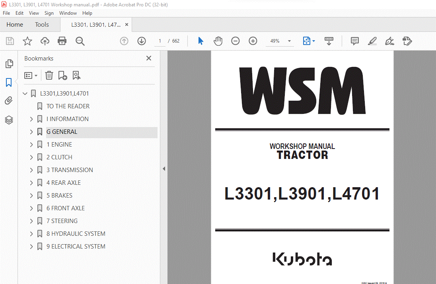The image size is (436, 284).
Task: Expand the 4 REAR AXLE bookmark
Action: 31,183
